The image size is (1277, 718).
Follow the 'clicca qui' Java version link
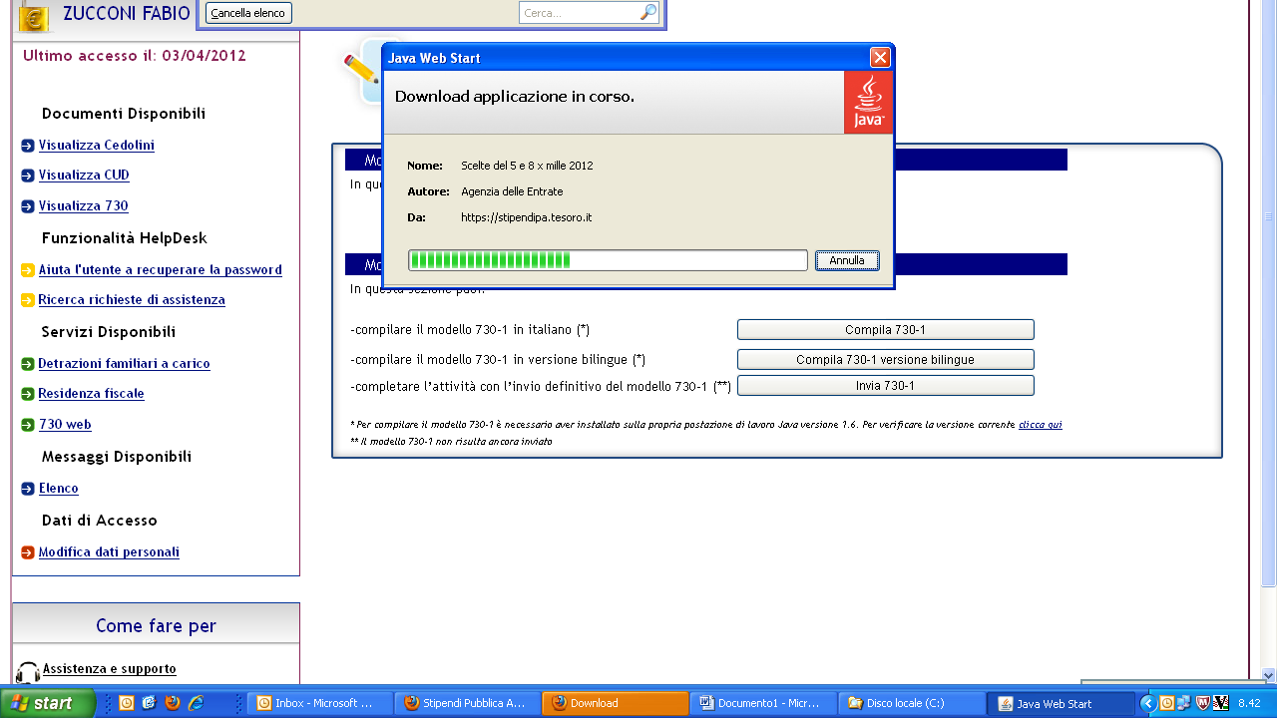(x=1040, y=425)
